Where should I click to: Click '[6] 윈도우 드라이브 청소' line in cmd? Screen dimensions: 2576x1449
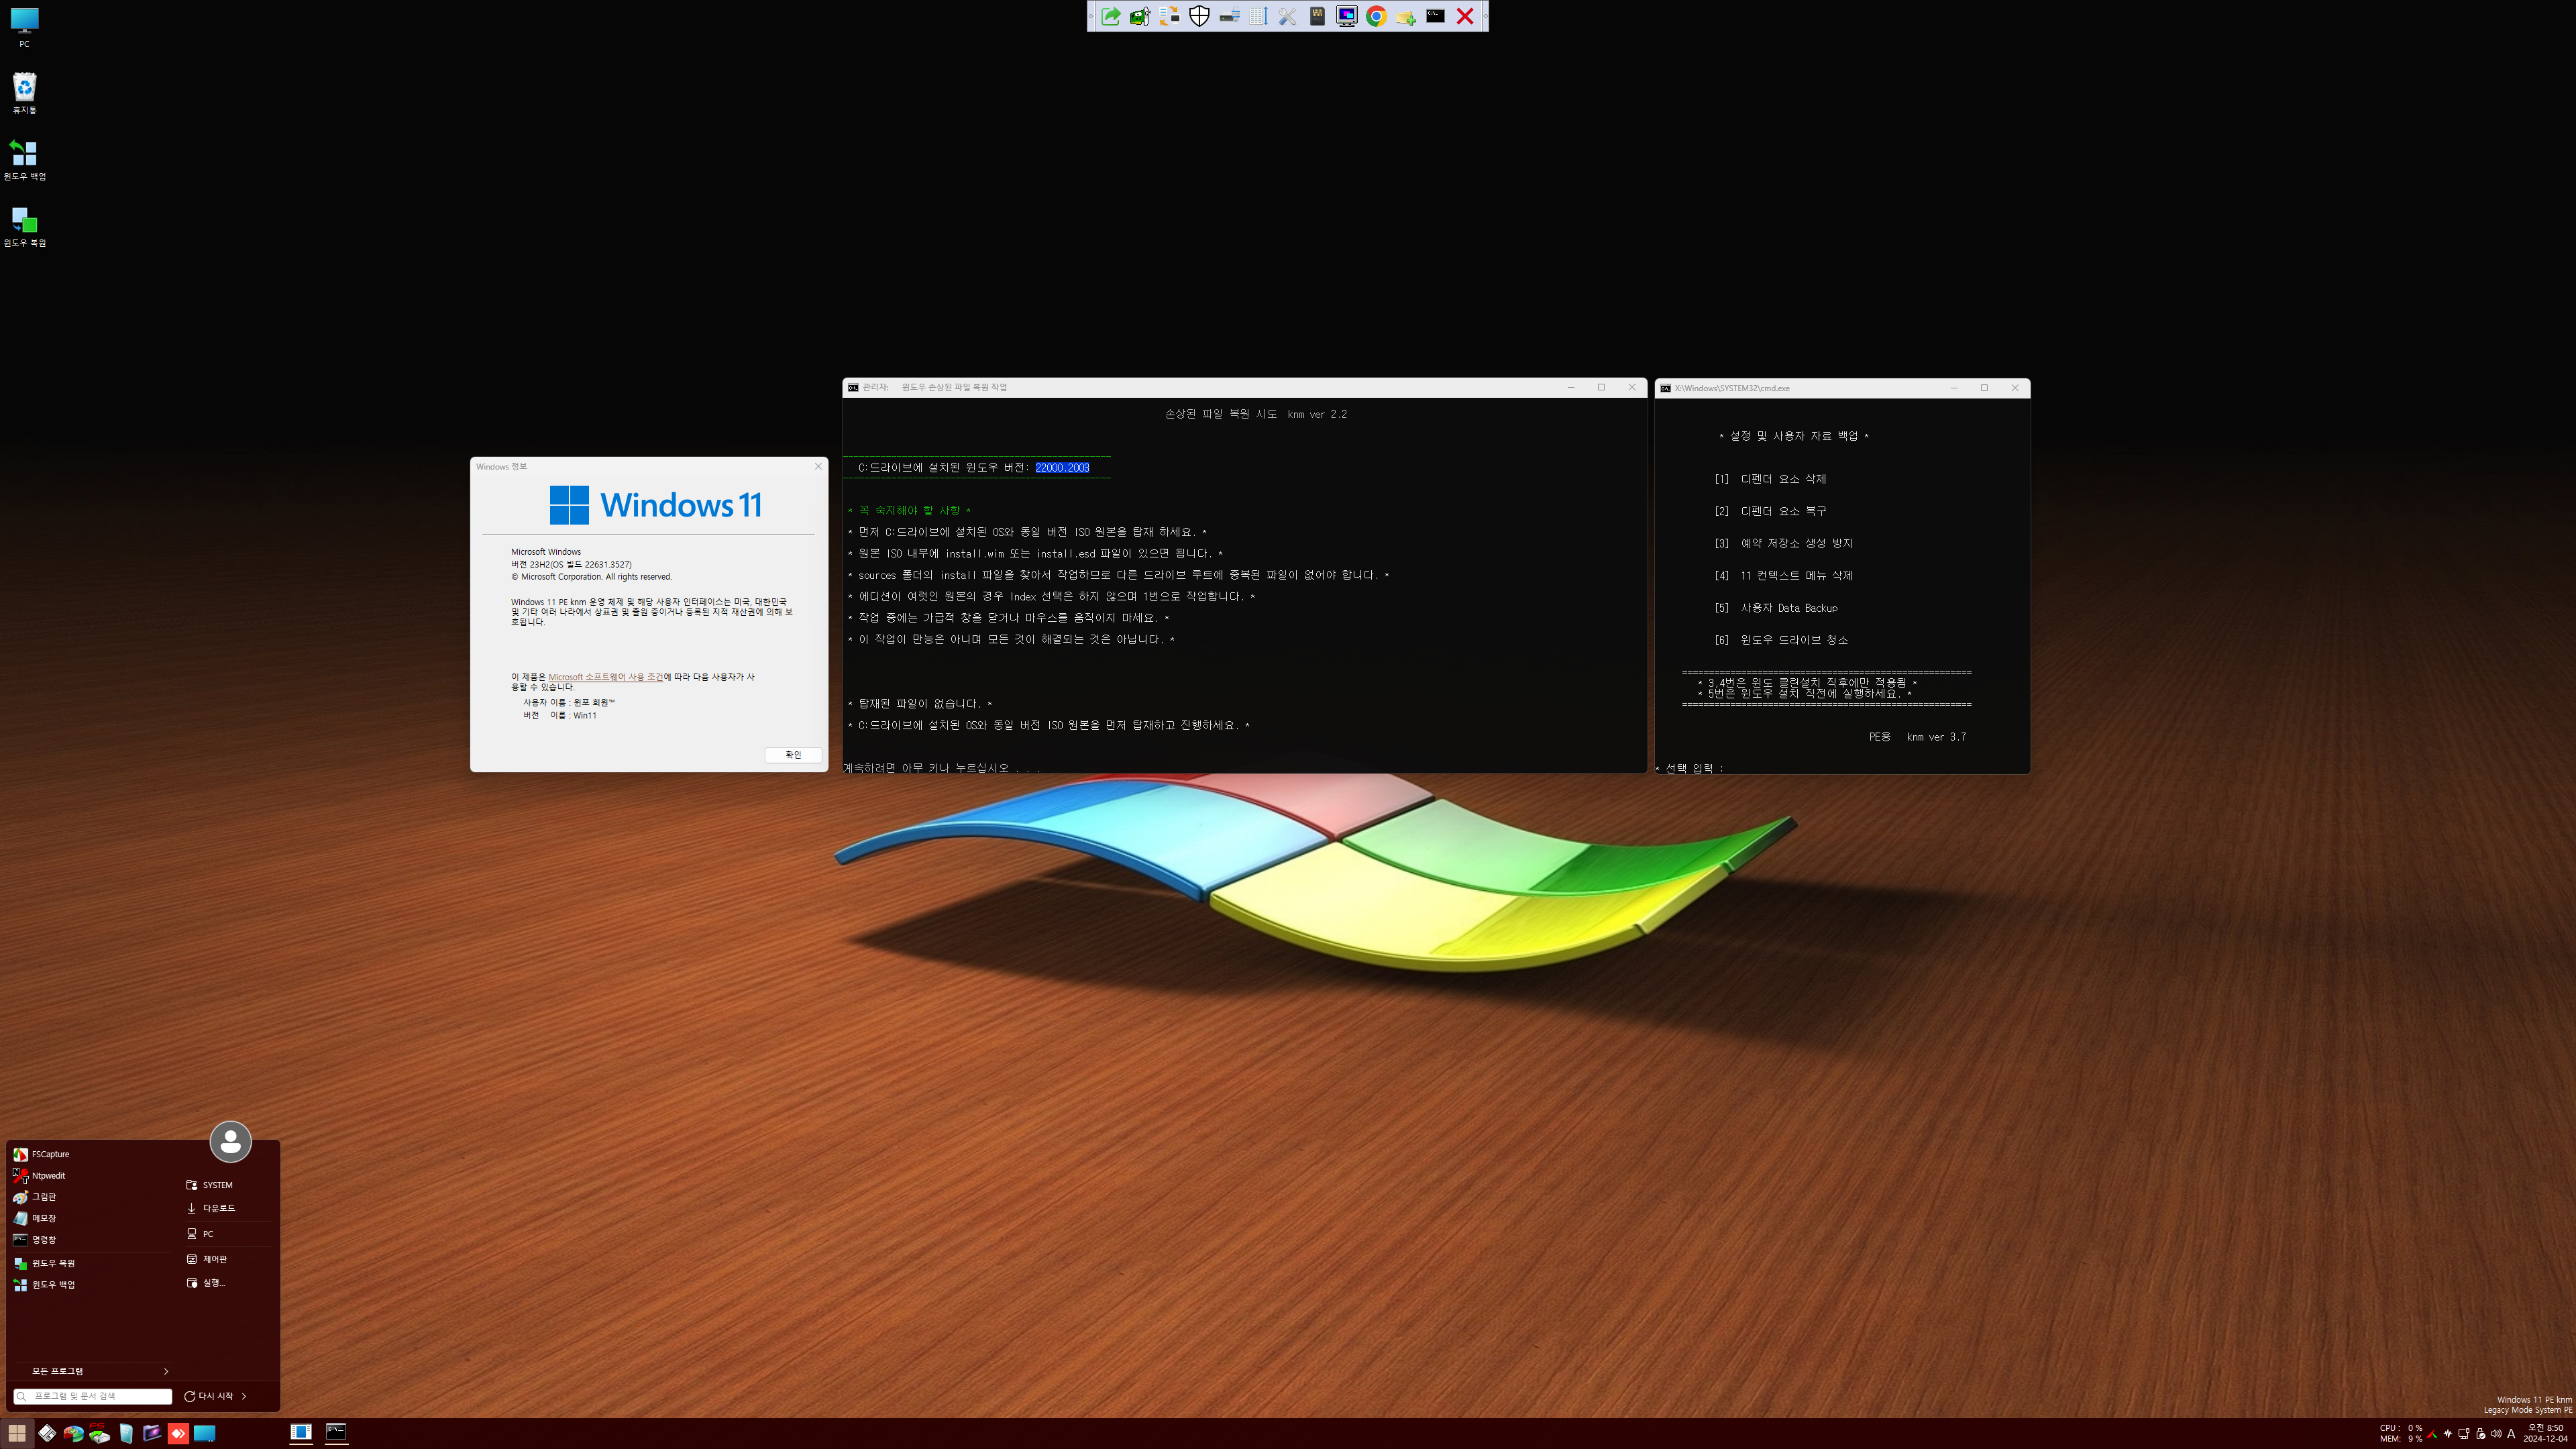[x=1781, y=640]
